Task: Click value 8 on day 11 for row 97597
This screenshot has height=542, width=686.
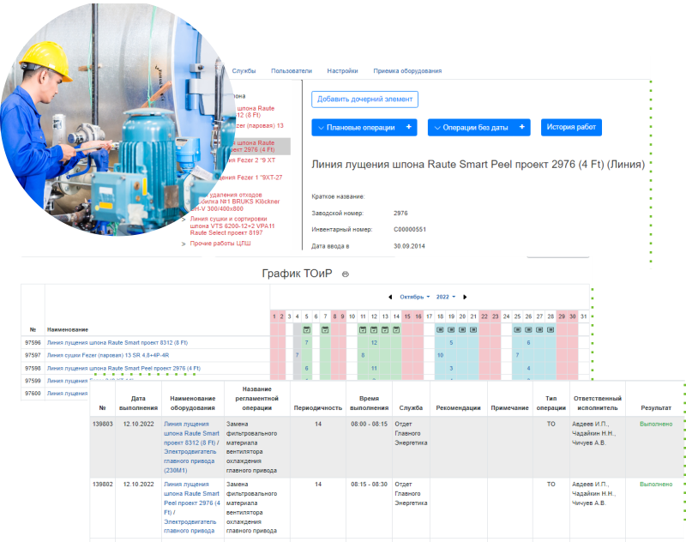Action: [363, 355]
